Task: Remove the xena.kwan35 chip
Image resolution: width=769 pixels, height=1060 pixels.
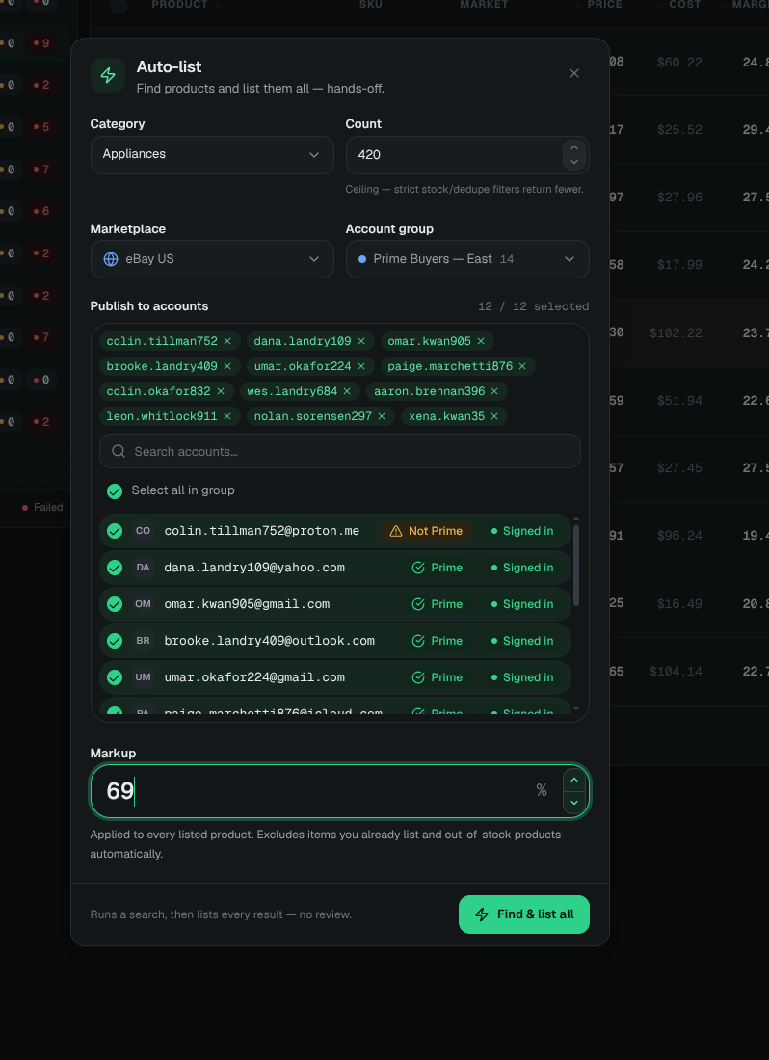Action: point(494,416)
